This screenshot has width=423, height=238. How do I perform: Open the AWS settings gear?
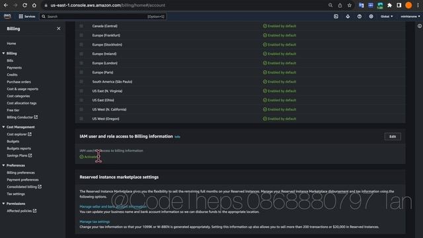371,17
